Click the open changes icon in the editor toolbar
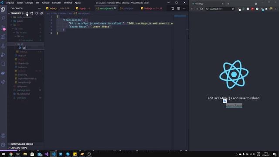The image size is (279, 157). [173, 8]
